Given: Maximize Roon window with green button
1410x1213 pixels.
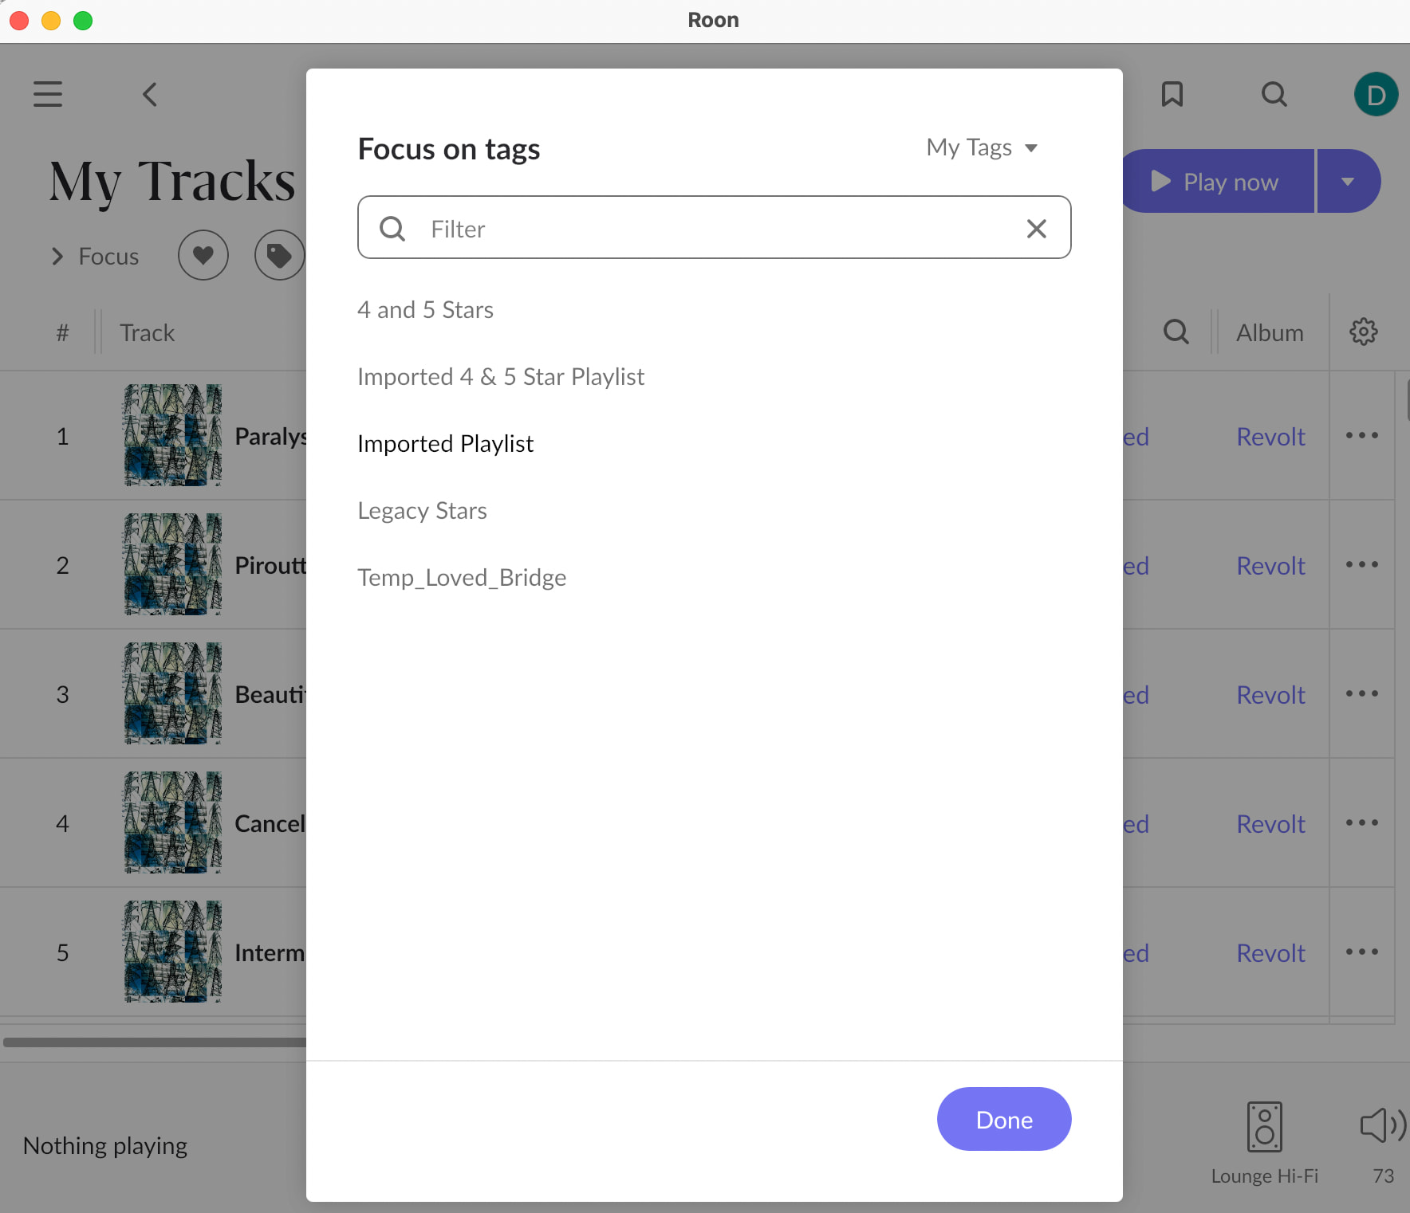Looking at the screenshot, I should pos(83,20).
